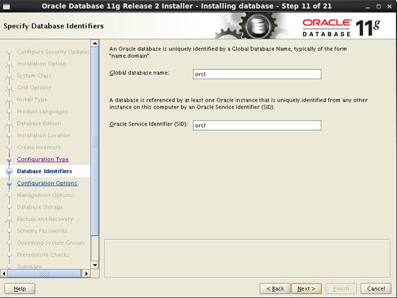Click the scroll down arrow of step list
Viewport: 397px width, 298px height.
(95, 265)
